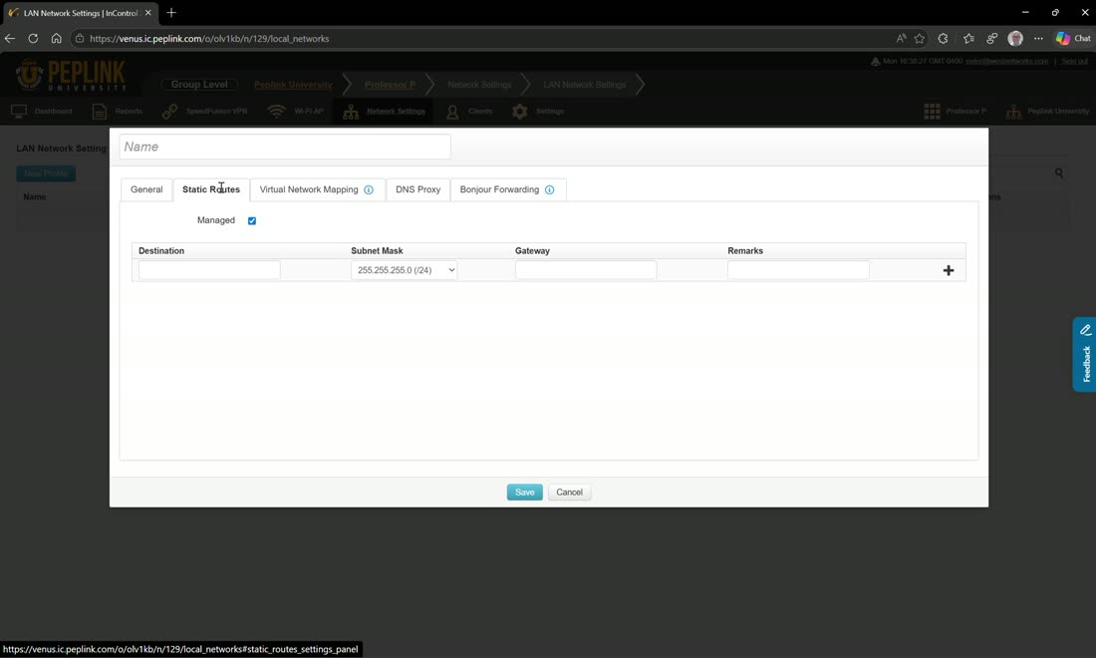Click the New Profile button
The width and height of the screenshot is (1096, 658).
46,173
